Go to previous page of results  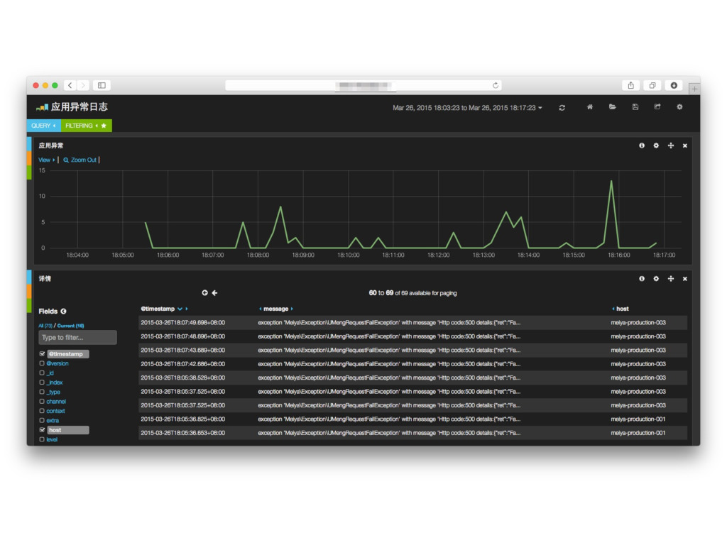point(214,293)
